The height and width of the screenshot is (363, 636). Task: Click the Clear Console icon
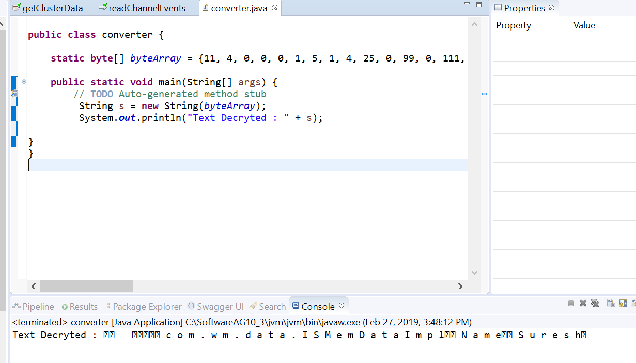[x=610, y=304]
